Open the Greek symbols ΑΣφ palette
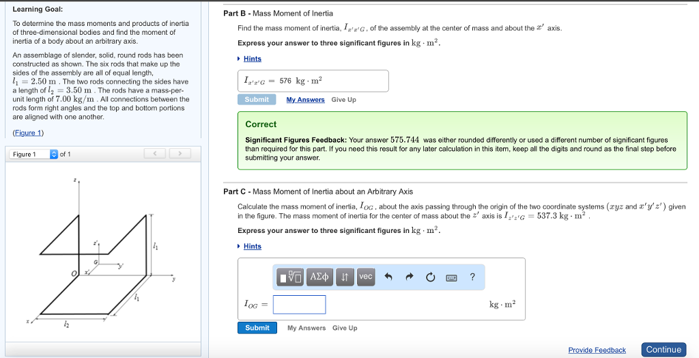 [319, 277]
